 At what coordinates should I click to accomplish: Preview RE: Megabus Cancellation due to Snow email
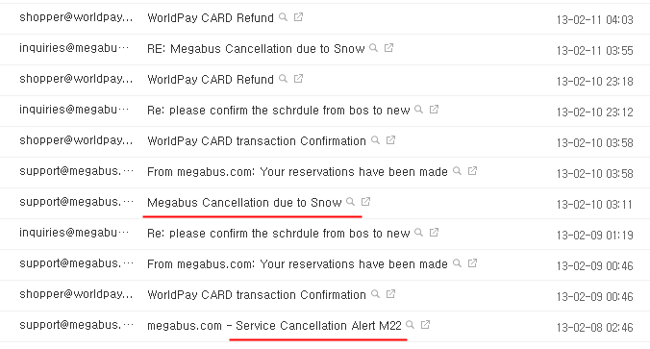(x=373, y=48)
